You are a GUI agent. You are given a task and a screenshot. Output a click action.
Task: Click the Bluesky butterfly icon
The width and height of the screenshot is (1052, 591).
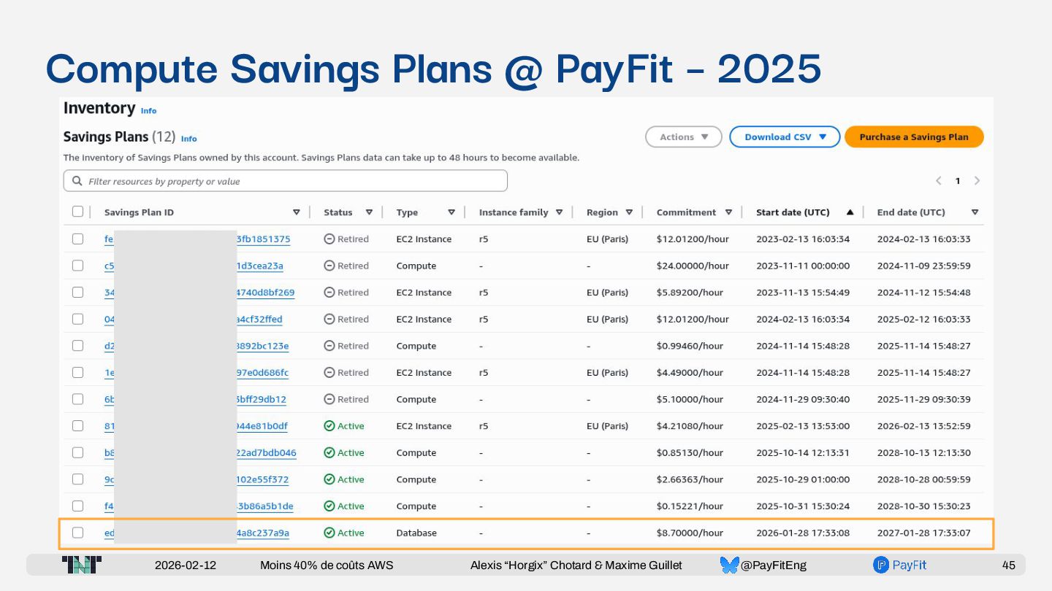(729, 565)
